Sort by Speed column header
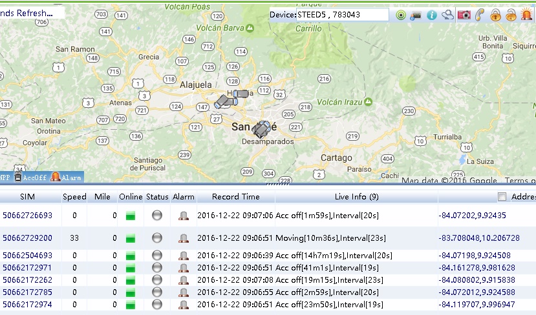 tap(74, 197)
